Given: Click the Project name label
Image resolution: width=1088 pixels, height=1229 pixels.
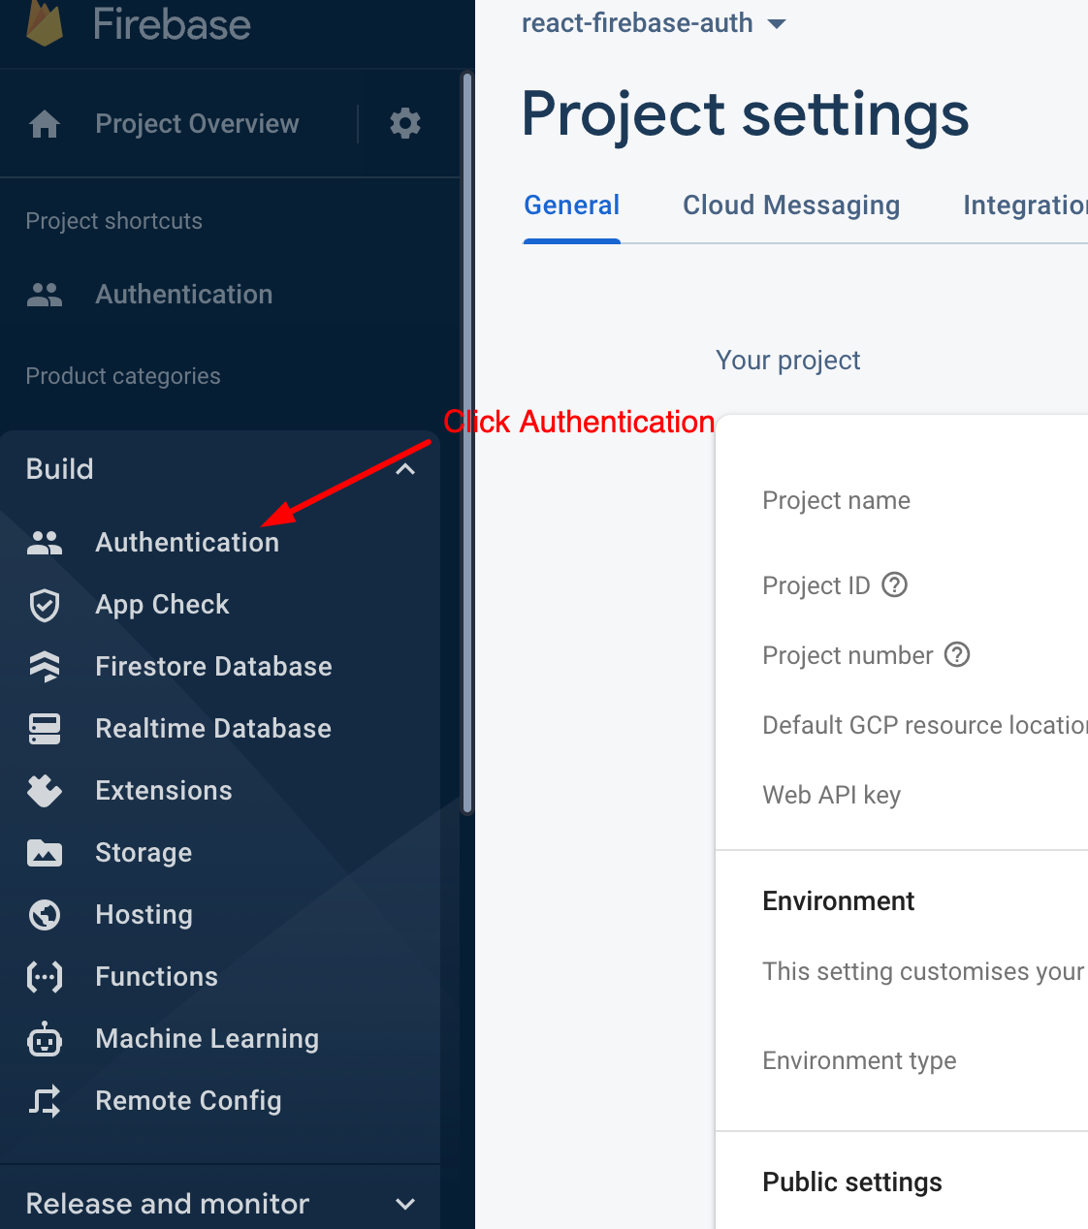Looking at the screenshot, I should [837, 500].
